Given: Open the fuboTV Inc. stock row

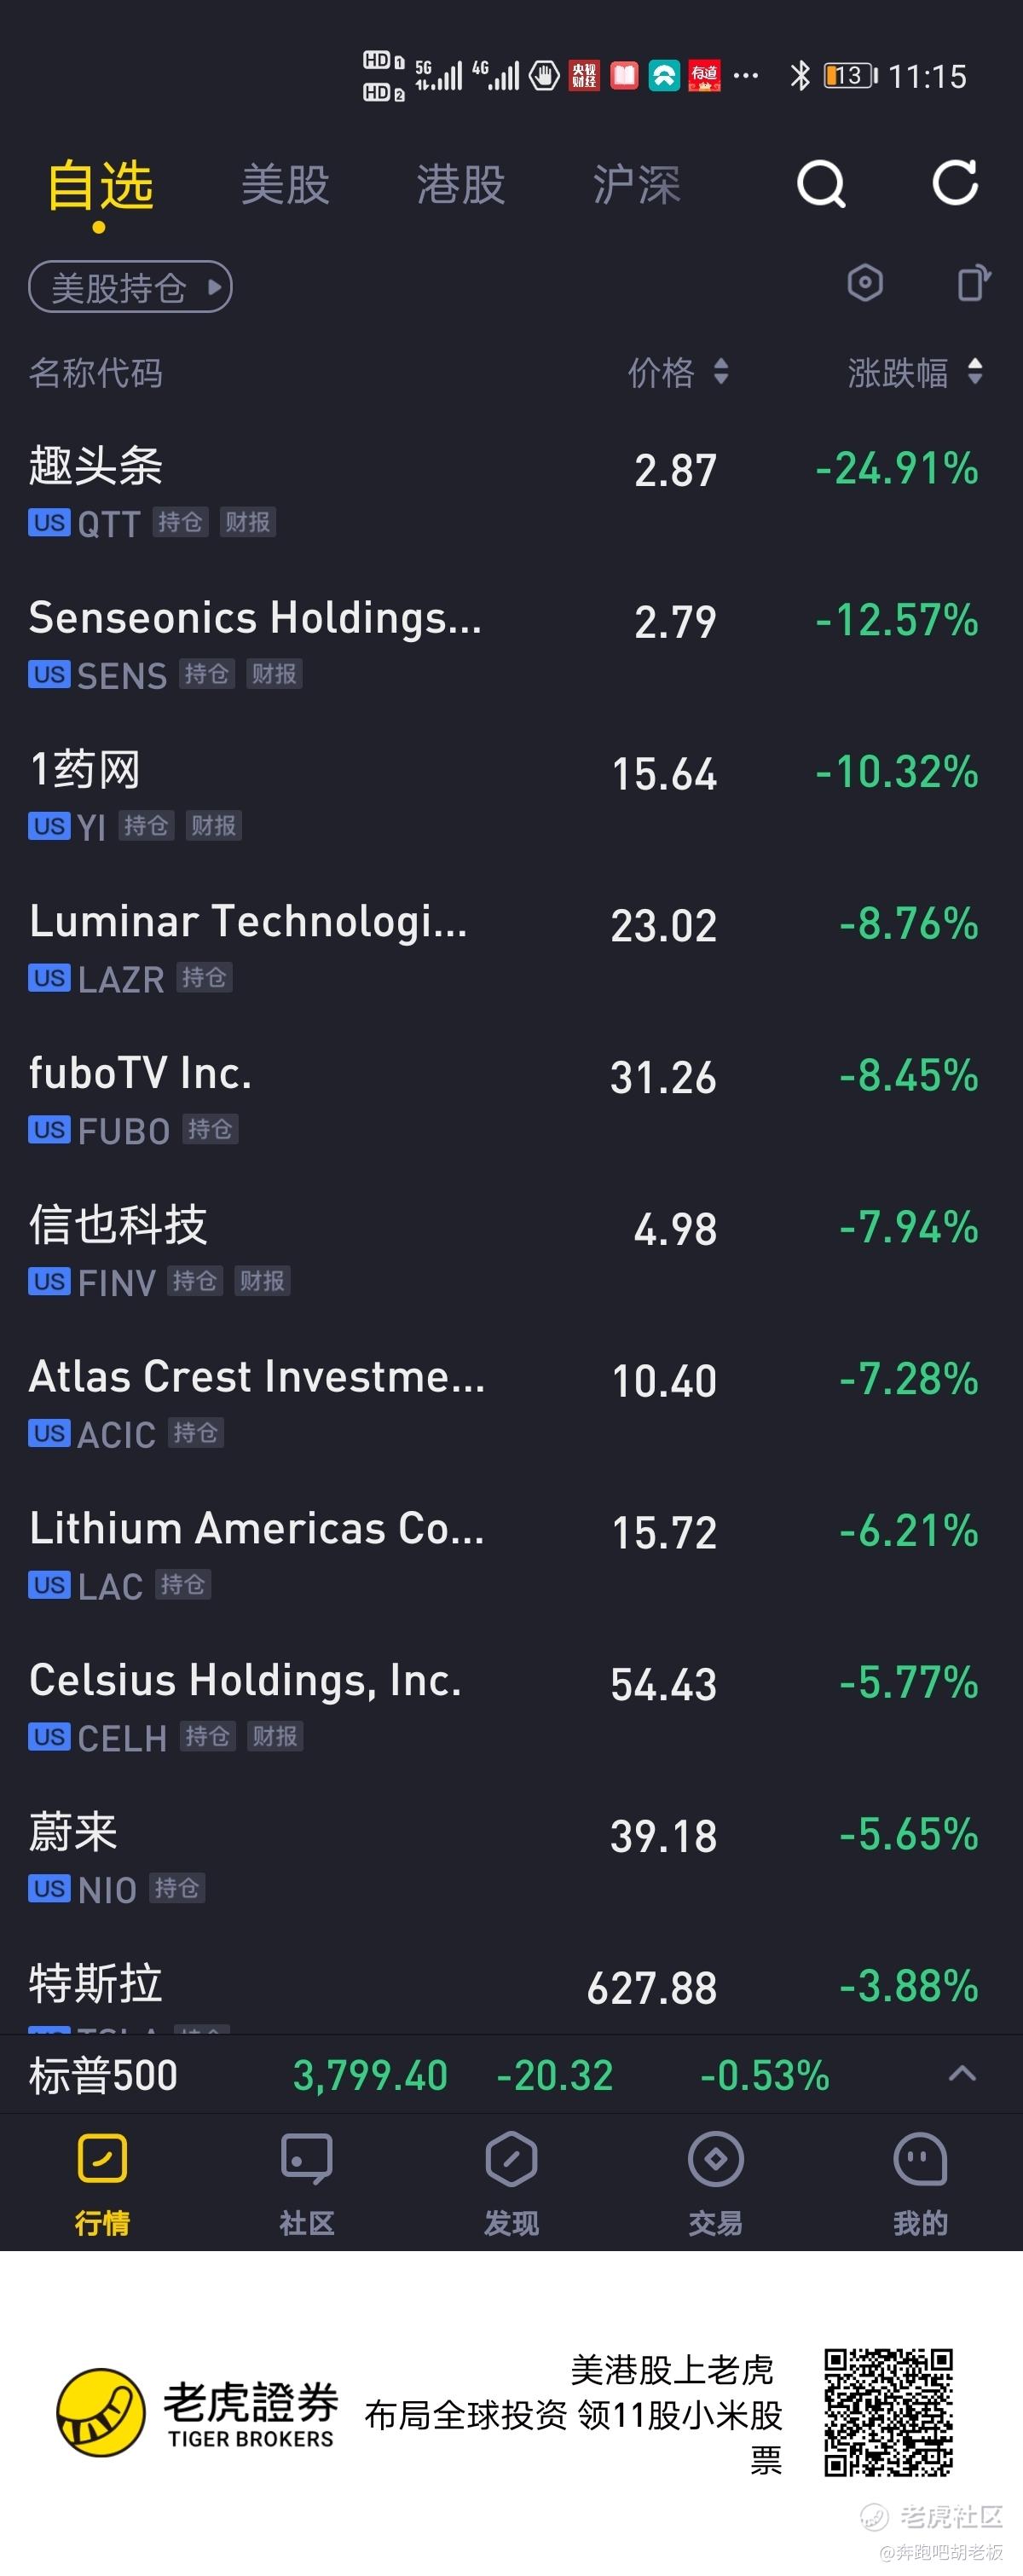Looking at the screenshot, I should coord(511,1098).
